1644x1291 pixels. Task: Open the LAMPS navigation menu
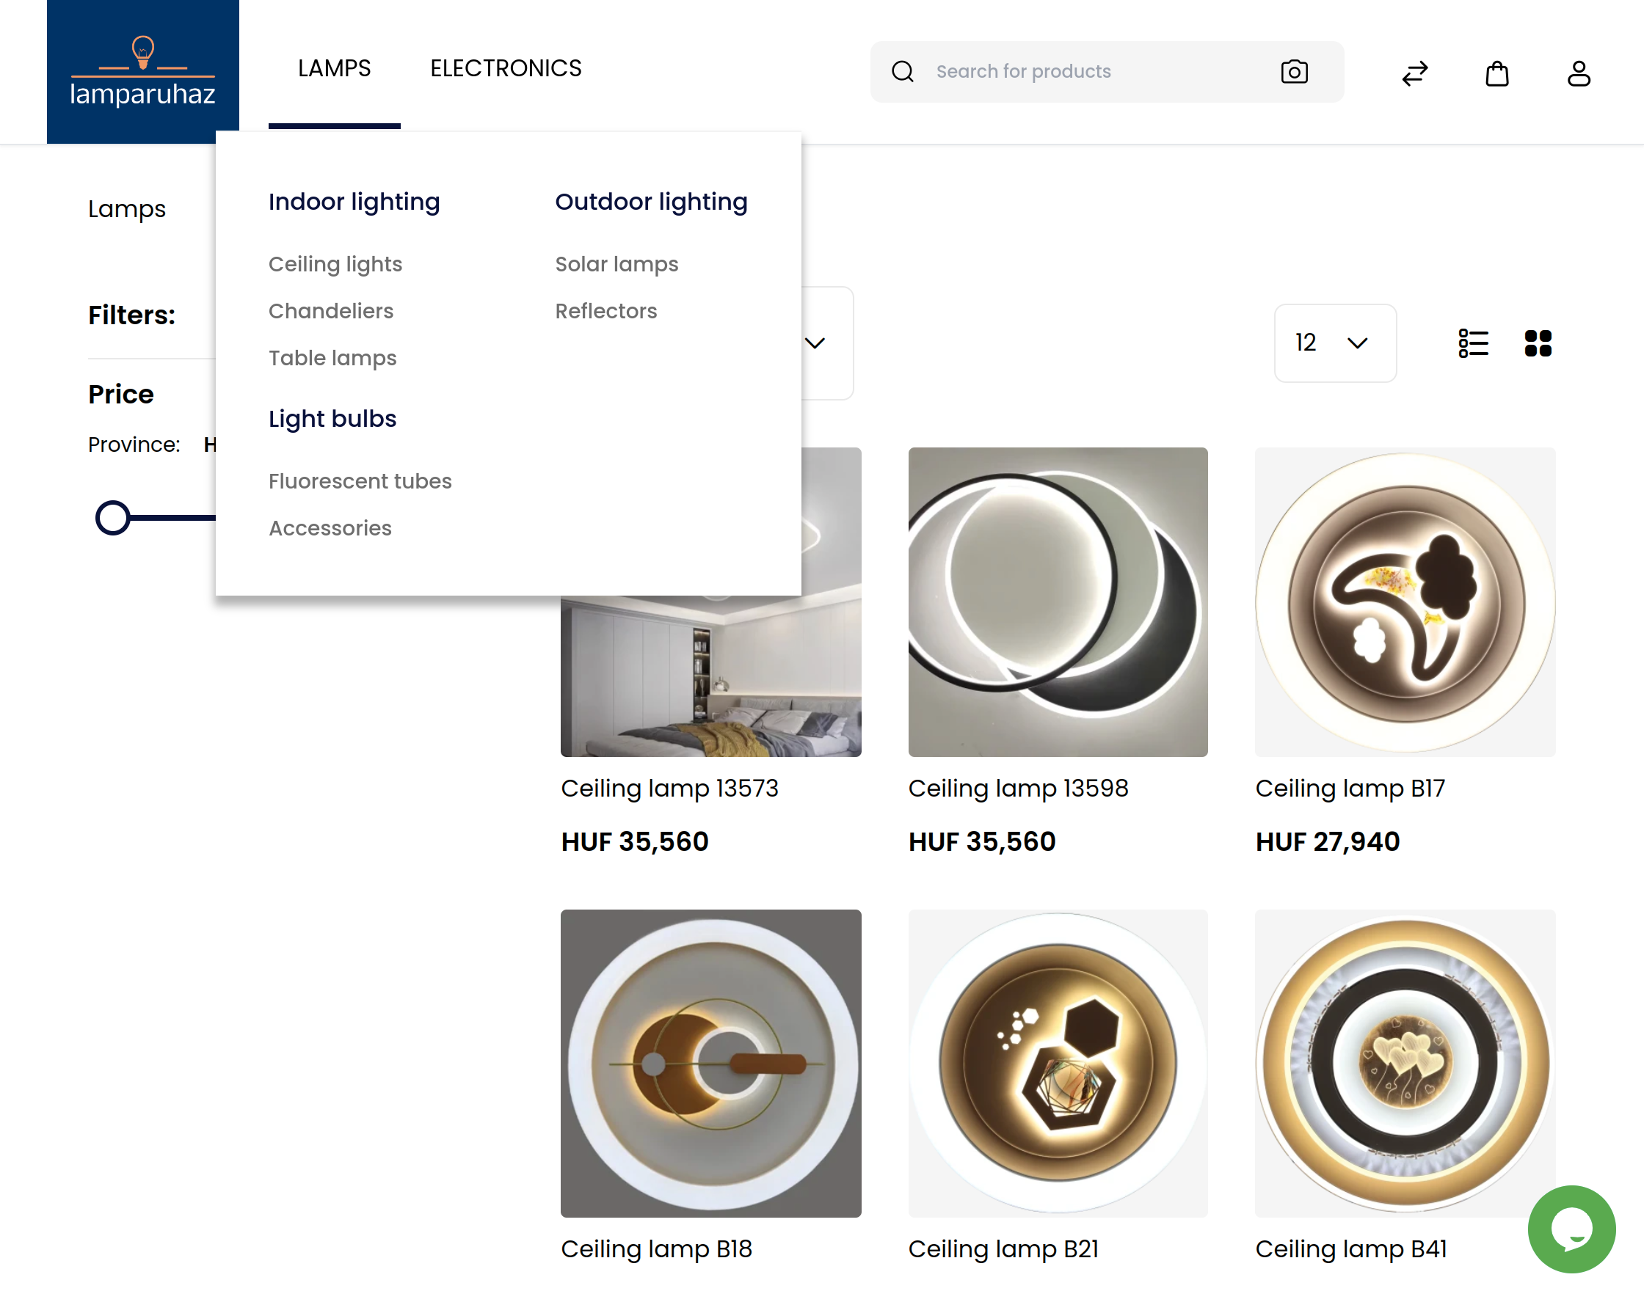[x=334, y=68]
